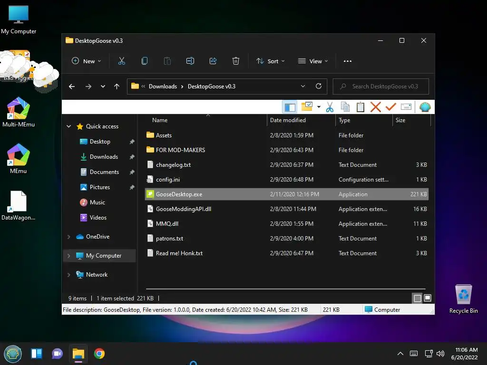Screen dimensions: 487x365
Task: Select Downloads in Quick access
Action: tap(104, 157)
